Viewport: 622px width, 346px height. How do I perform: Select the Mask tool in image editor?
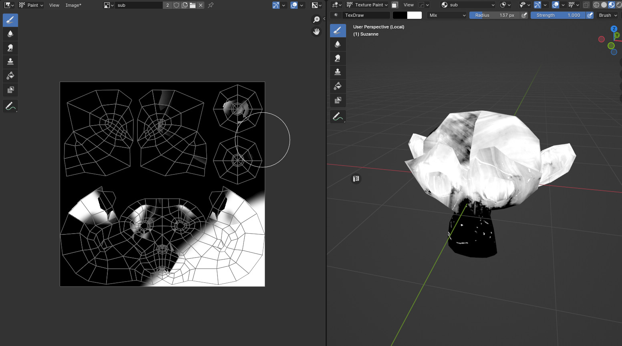[x=10, y=90]
